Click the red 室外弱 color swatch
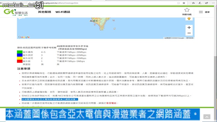217x122 pixels. tap(20, 61)
